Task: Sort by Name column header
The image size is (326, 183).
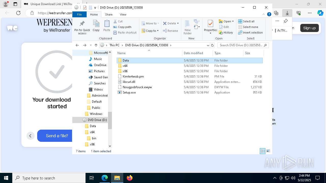Action: pos(149,53)
